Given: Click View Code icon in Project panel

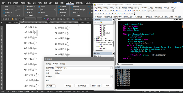Looking at the screenshot, I should pos(95,23).
